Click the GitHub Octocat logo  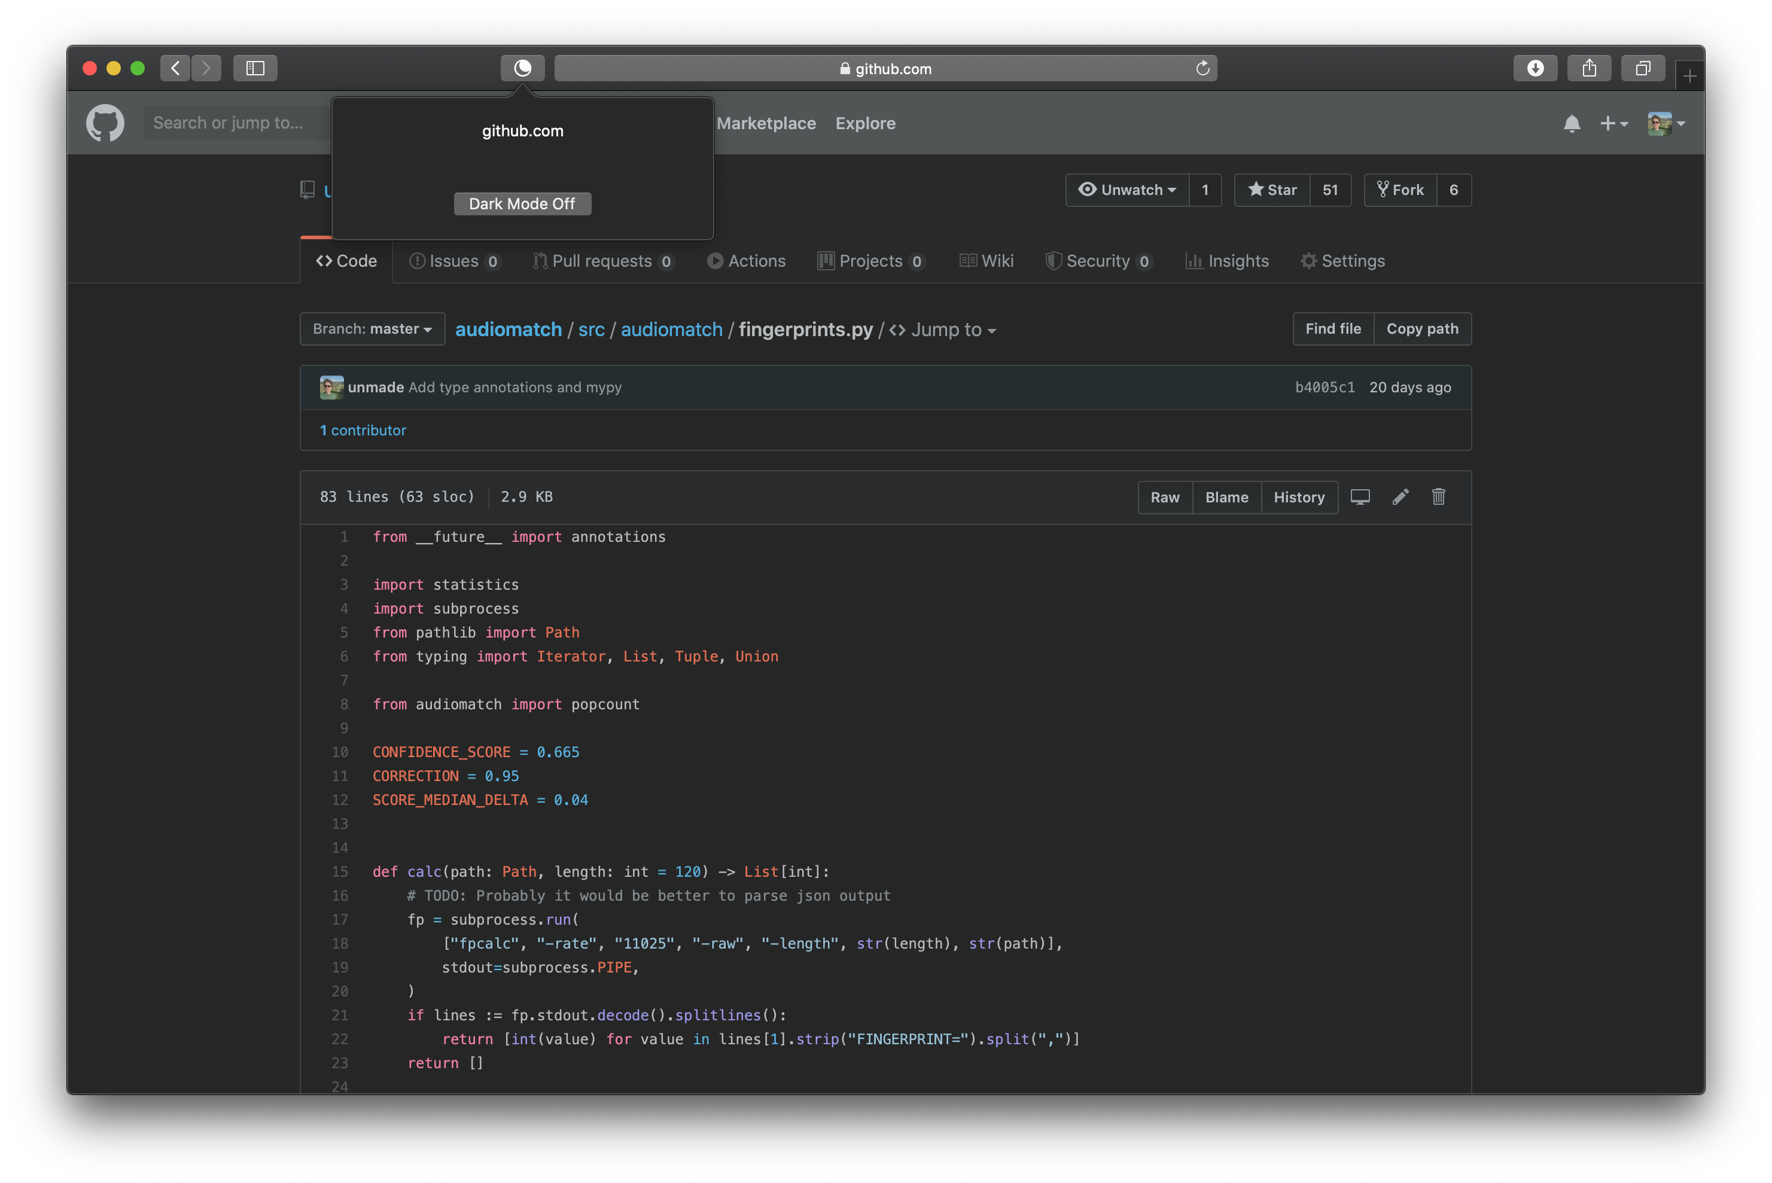point(105,123)
